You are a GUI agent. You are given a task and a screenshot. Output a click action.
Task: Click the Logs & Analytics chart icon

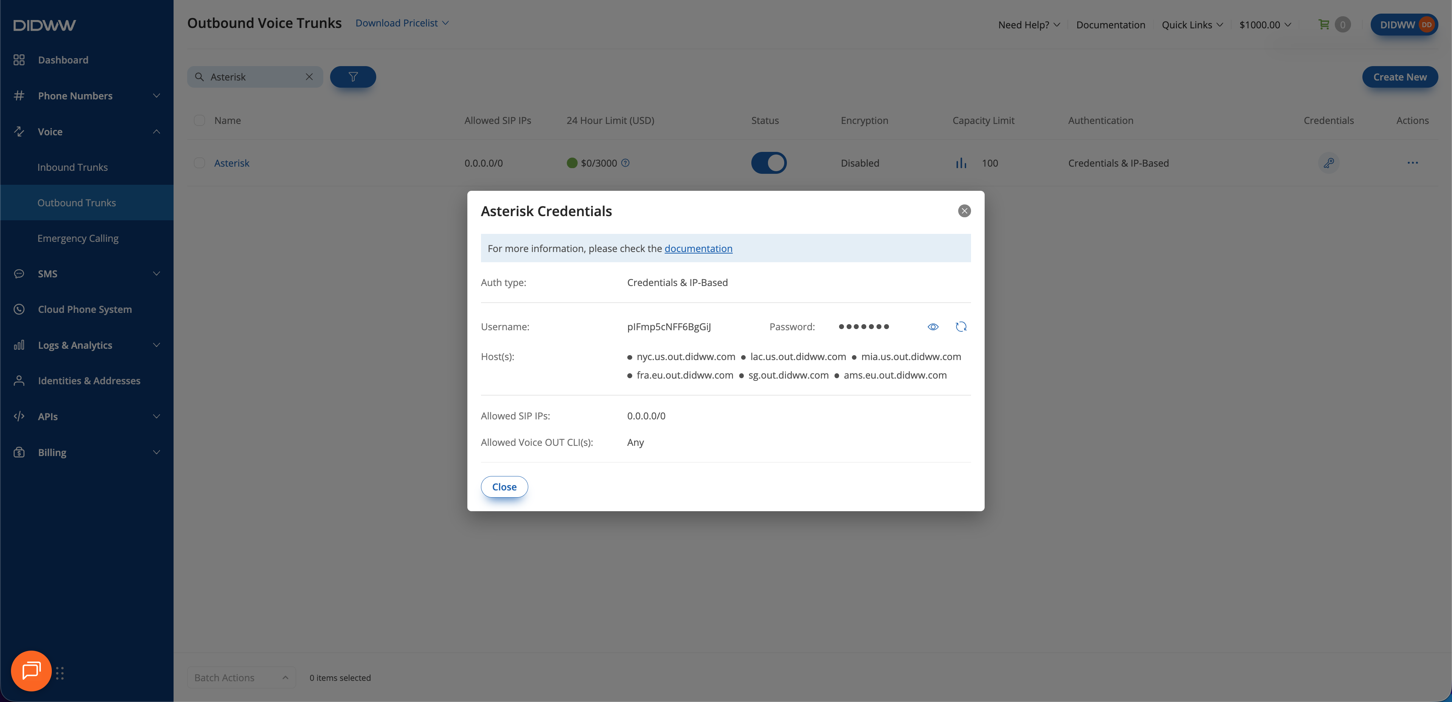[19, 345]
